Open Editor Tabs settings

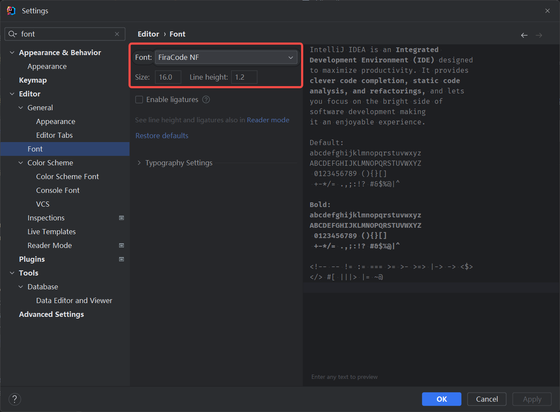(54, 135)
